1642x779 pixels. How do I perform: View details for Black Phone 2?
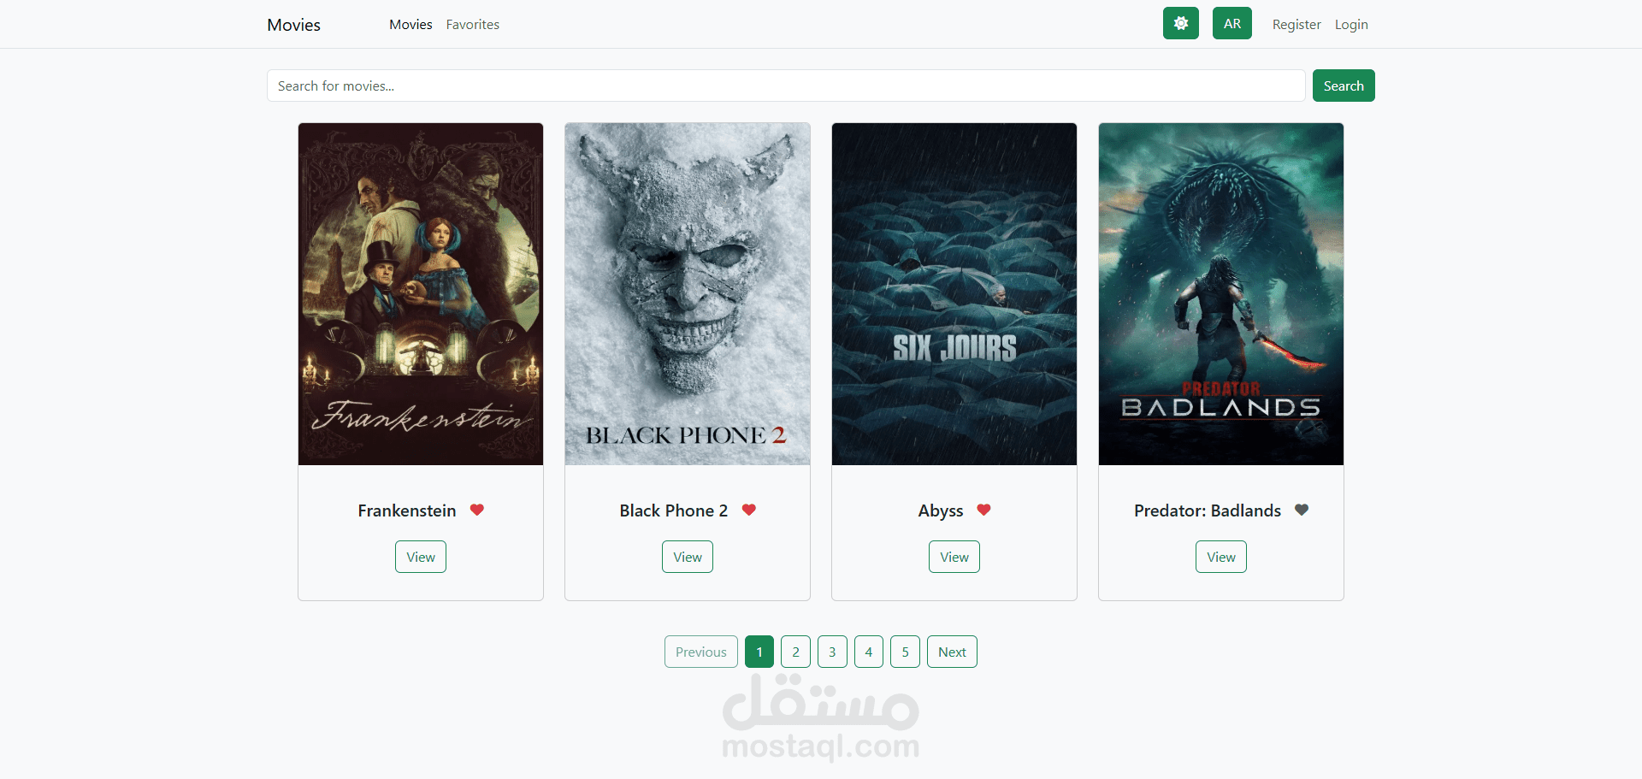coord(688,557)
